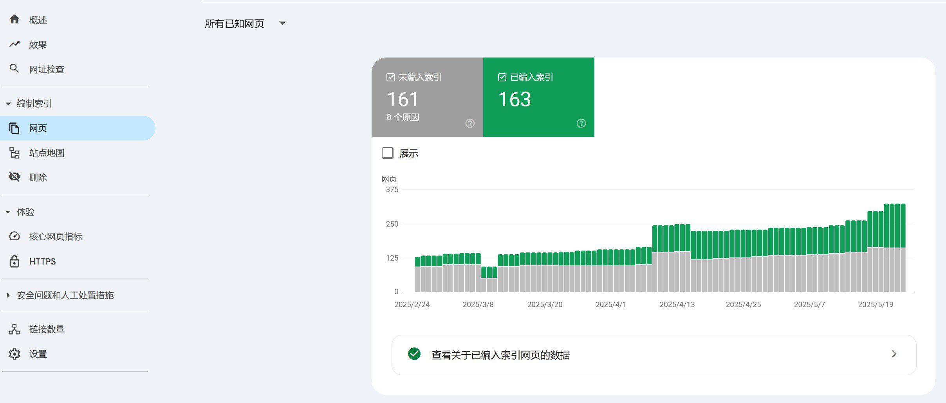The image size is (946, 403).
Task: Open the 所有已知网页 dropdown arrow
Action: pos(282,23)
